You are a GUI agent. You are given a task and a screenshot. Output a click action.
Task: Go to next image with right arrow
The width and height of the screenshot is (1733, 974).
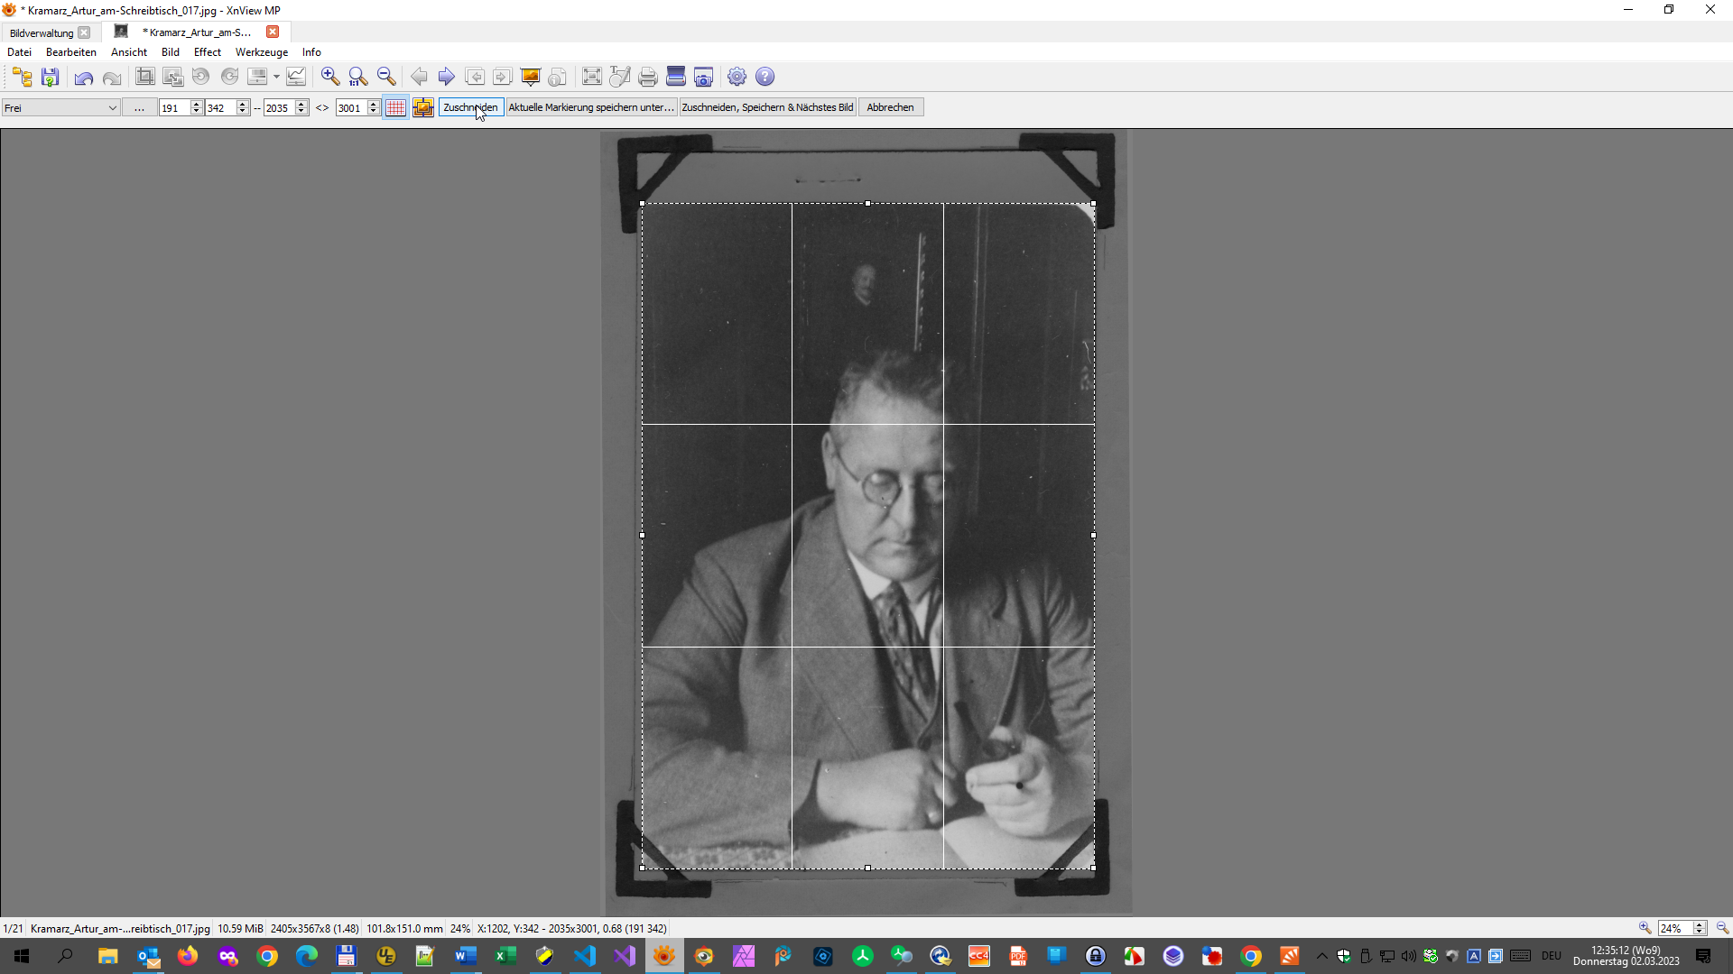[x=446, y=77]
